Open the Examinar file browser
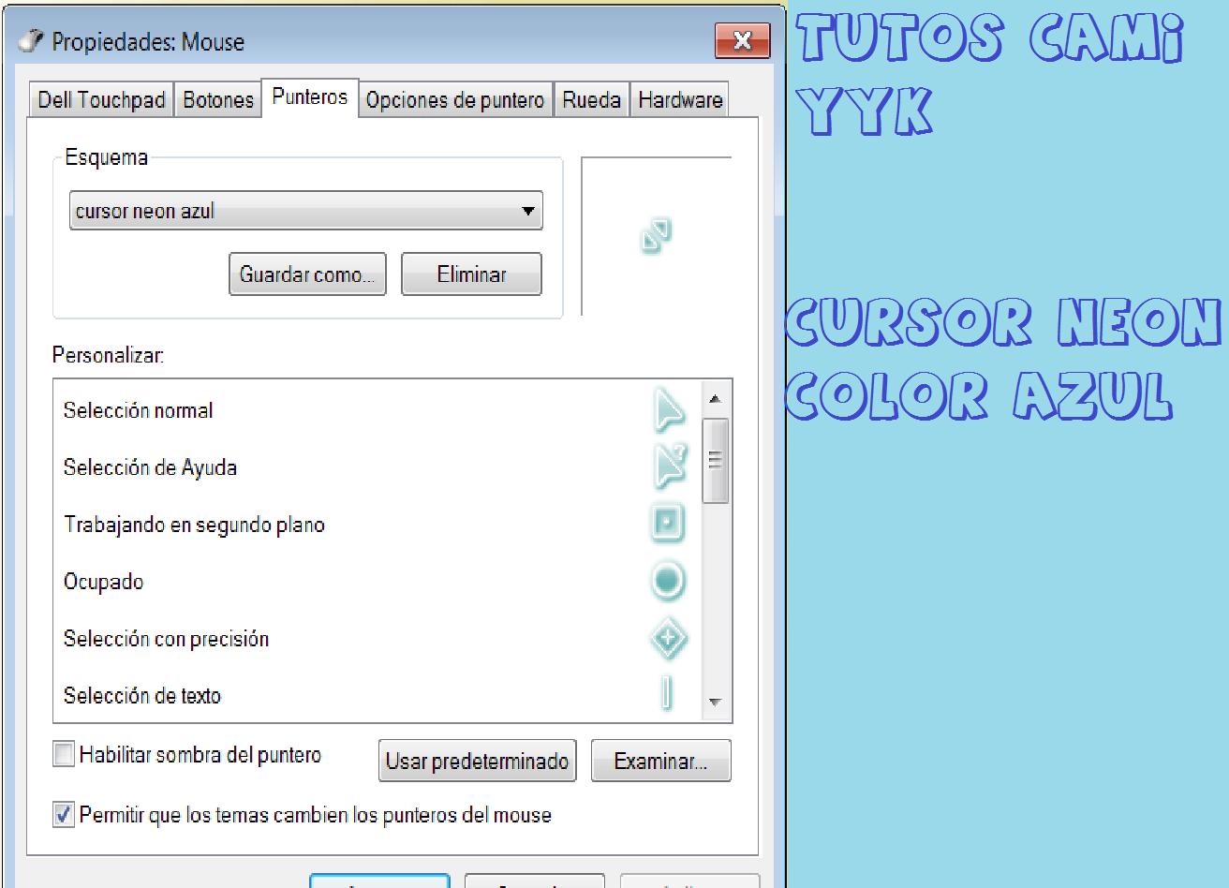The width and height of the screenshot is (1229, 888). pos(660,761)
